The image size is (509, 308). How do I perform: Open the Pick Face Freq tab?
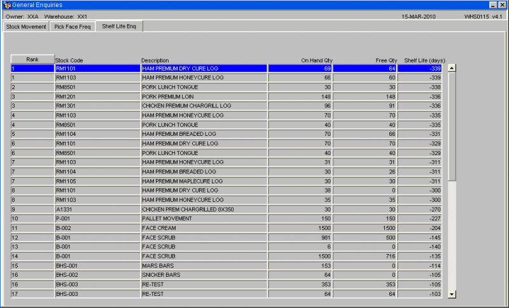[x=73, y=27]
